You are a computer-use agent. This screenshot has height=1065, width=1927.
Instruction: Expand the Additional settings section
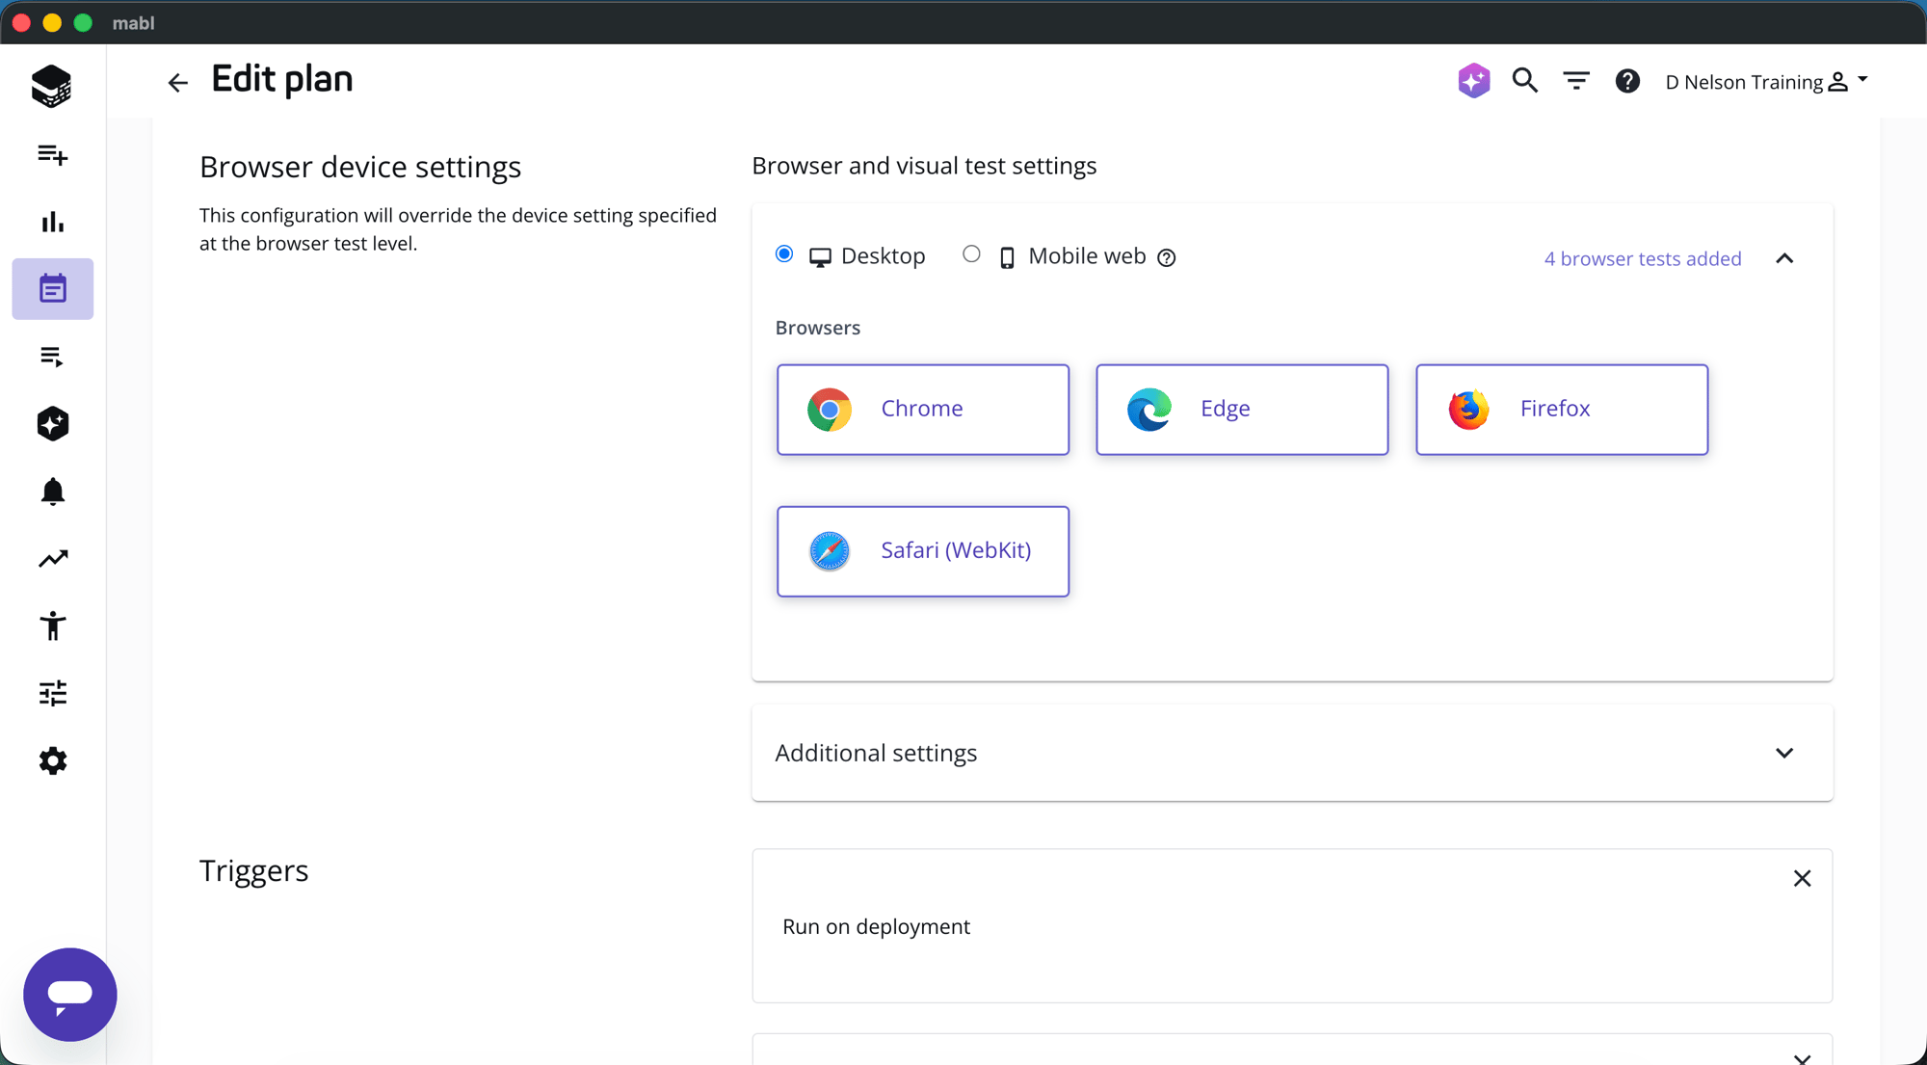1784,753
